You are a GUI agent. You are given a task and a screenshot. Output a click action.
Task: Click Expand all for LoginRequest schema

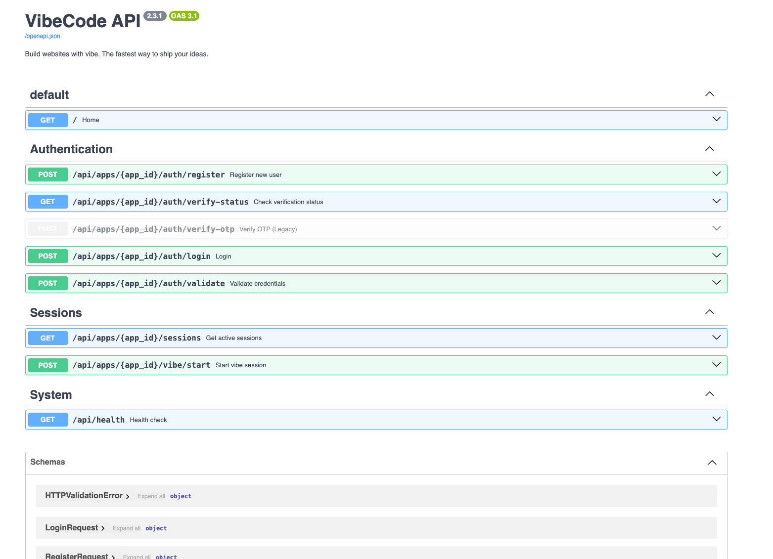tap(126, 528)
